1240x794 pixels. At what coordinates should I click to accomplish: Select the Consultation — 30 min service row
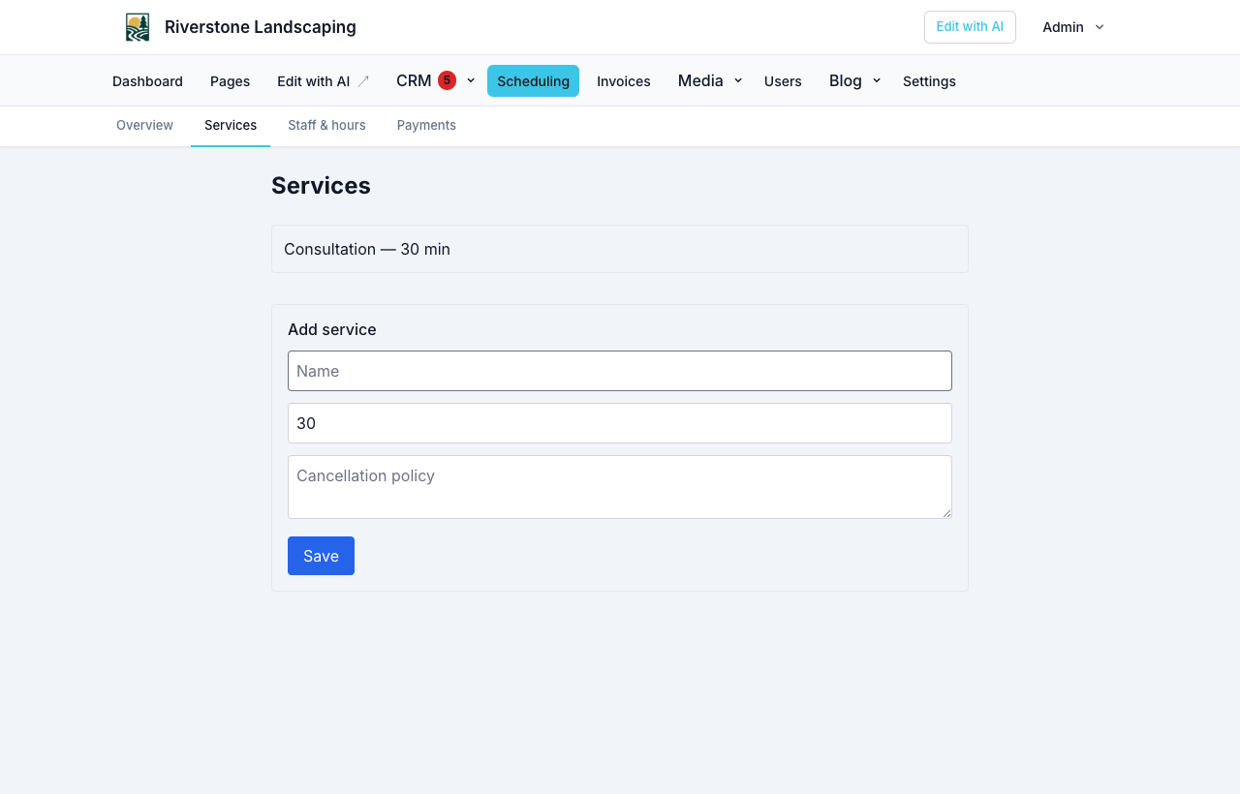[620, 249]
